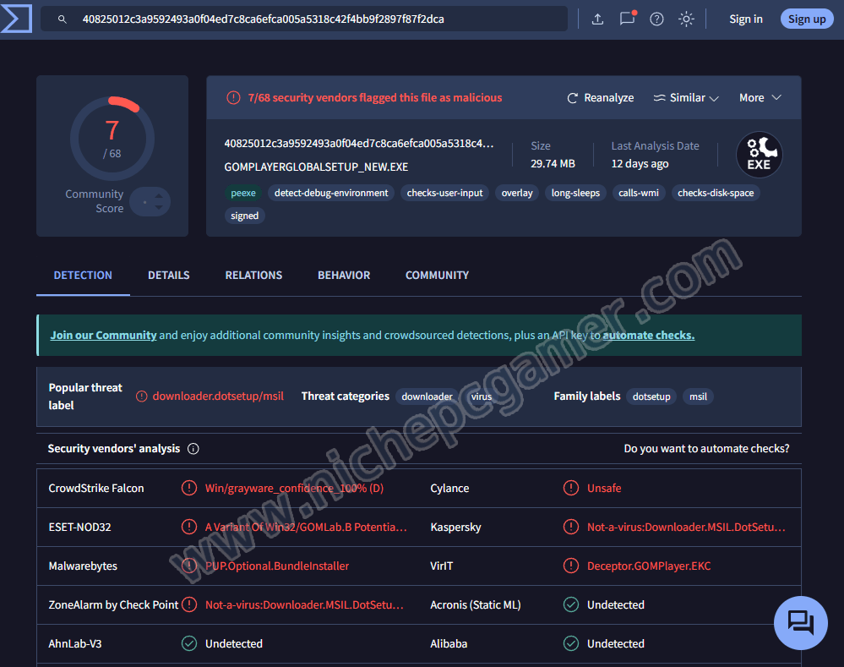Click the Kaspersky detection alert icon

tap(570, 527)
